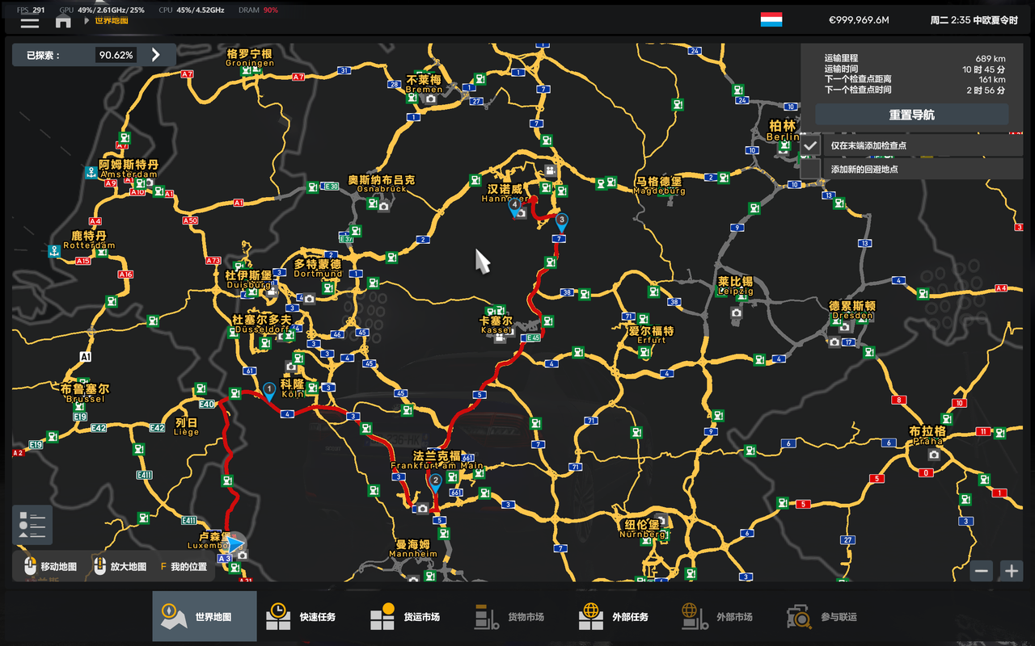Click the 世界地图 breadcrumb title
The width and height of the screenshot is (1035, 646).
112,20
